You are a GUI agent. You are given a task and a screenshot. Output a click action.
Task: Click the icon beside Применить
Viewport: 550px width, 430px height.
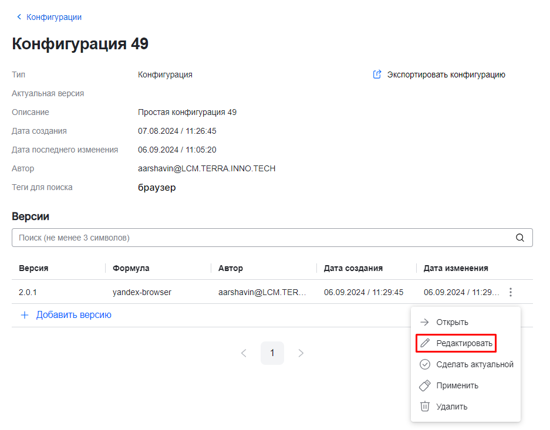425,385
